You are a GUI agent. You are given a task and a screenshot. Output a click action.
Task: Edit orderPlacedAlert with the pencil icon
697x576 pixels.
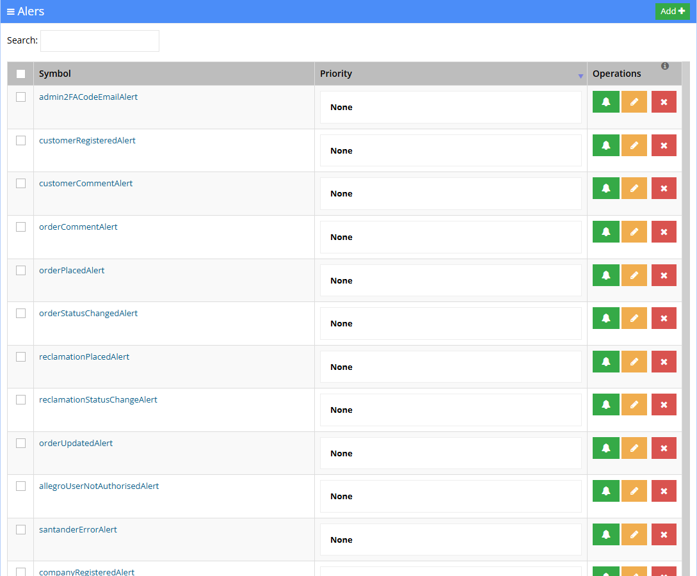click(634, 275)
